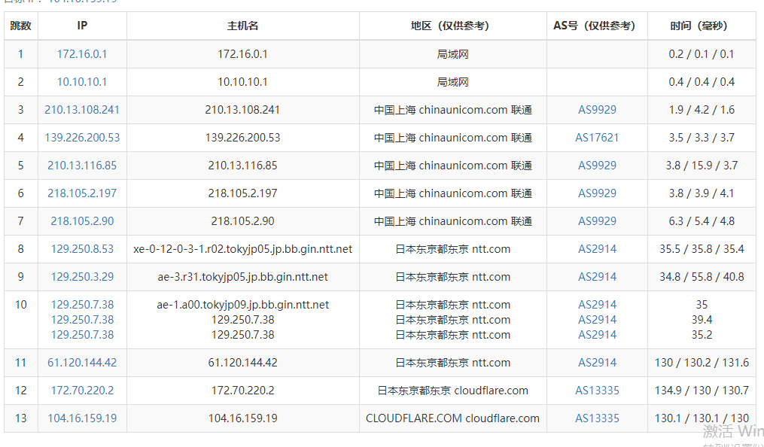Follow the 104.16.159.19 IP column link
The height and width of the screenshot is (447, 764).
click(x=82, y=418)
